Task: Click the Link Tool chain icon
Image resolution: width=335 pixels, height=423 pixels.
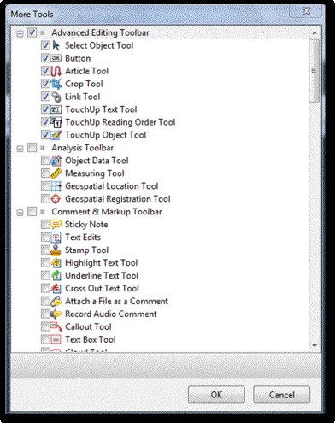Action: tap(56, 97)
